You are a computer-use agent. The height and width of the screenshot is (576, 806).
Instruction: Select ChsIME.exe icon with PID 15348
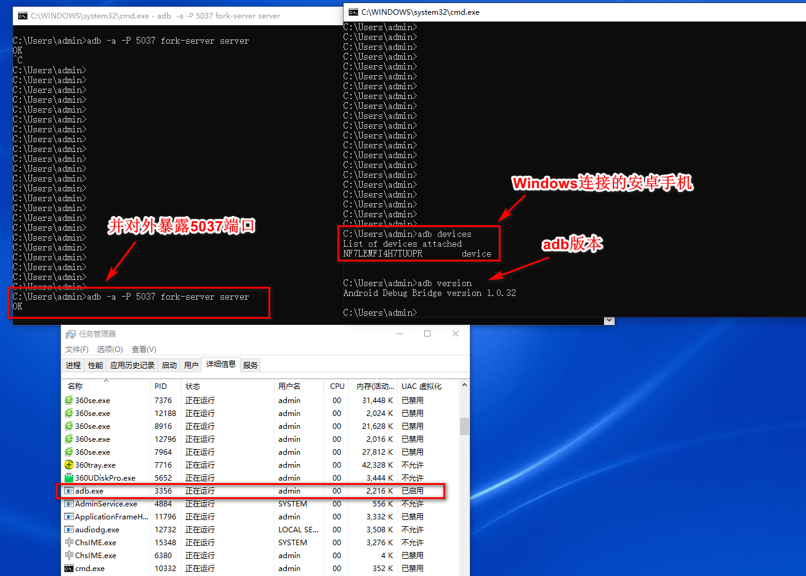pyautogui.click(x=69, y=542)
